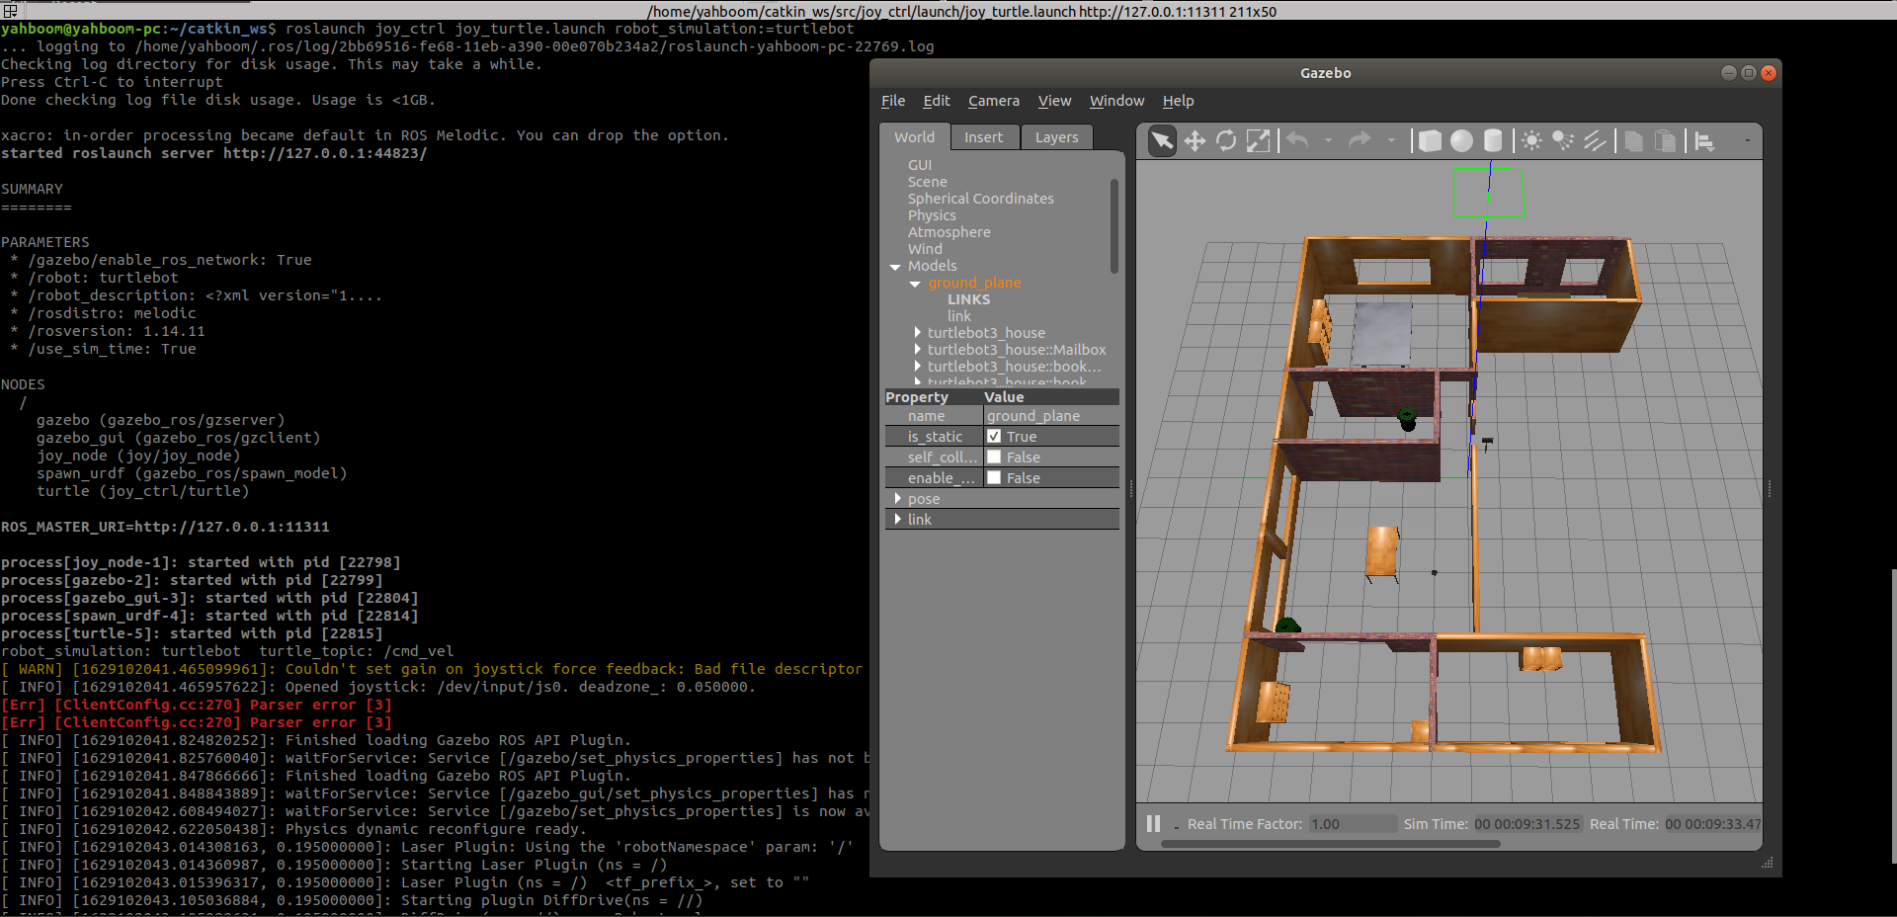Image resolution: width=1897 pixels, height=917 pixels.
Task: Add a point light
Action: click(x=1531, y=141)
